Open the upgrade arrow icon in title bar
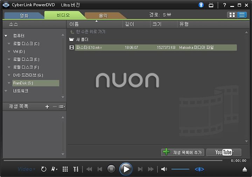 [x=201, y=5]
